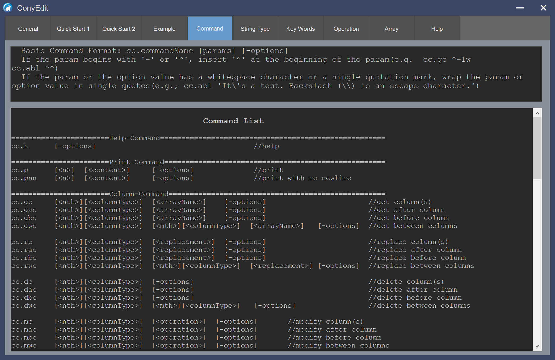The width and height of the screenshot is (555, 360).
Task: Switch to Quick Start 2 tab
Action: click(119, 29)
